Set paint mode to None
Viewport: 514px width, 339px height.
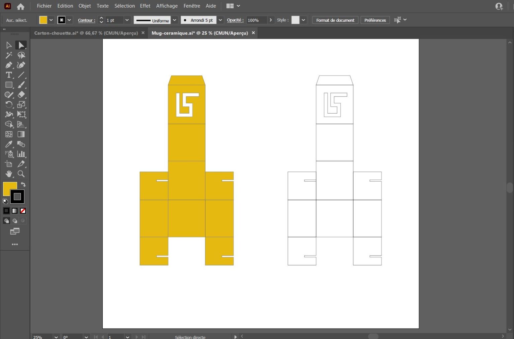(23, 211)
